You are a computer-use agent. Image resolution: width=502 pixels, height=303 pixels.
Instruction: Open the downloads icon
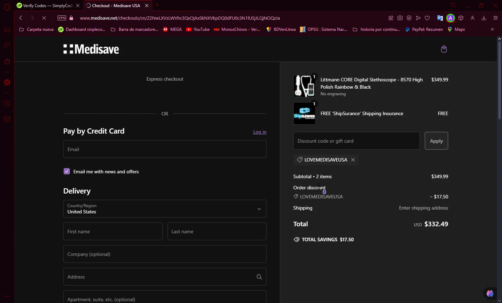(484, 18)
